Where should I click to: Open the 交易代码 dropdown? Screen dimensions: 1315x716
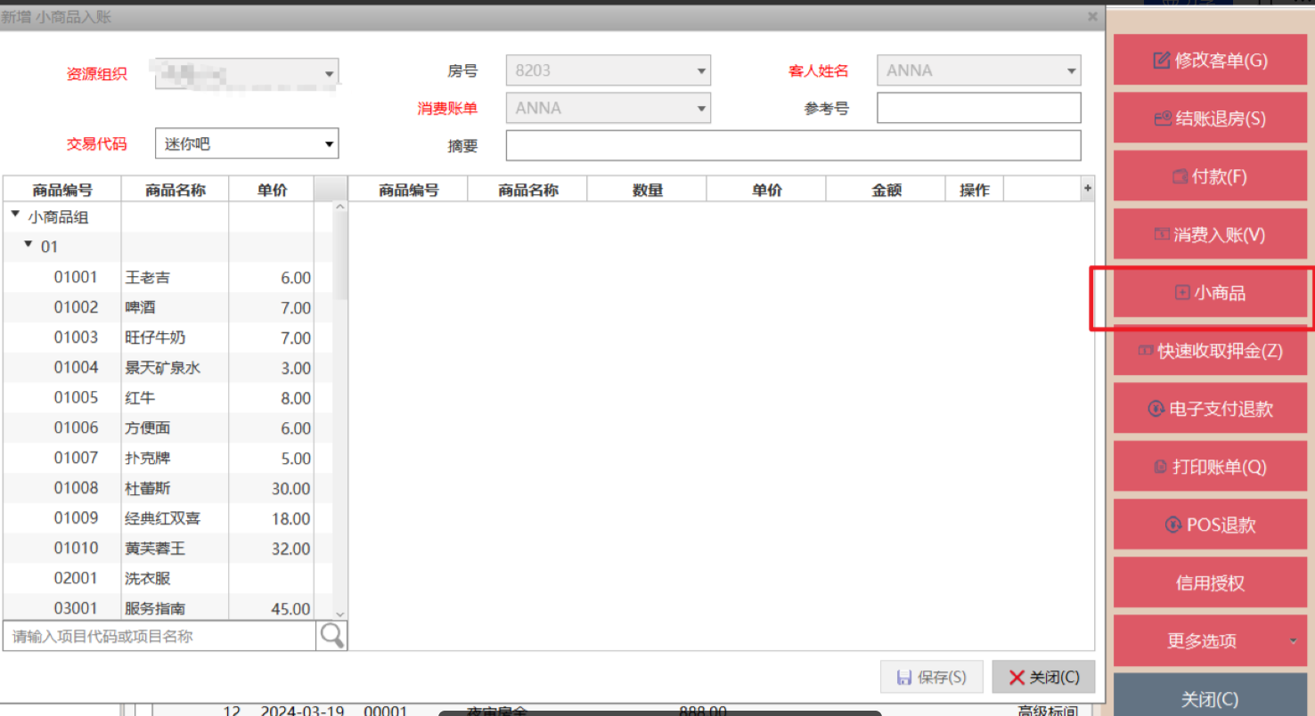(x=329, y=143)
